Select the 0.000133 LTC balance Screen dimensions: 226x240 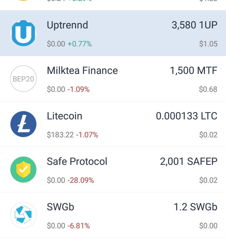click(x=186, y=116)
